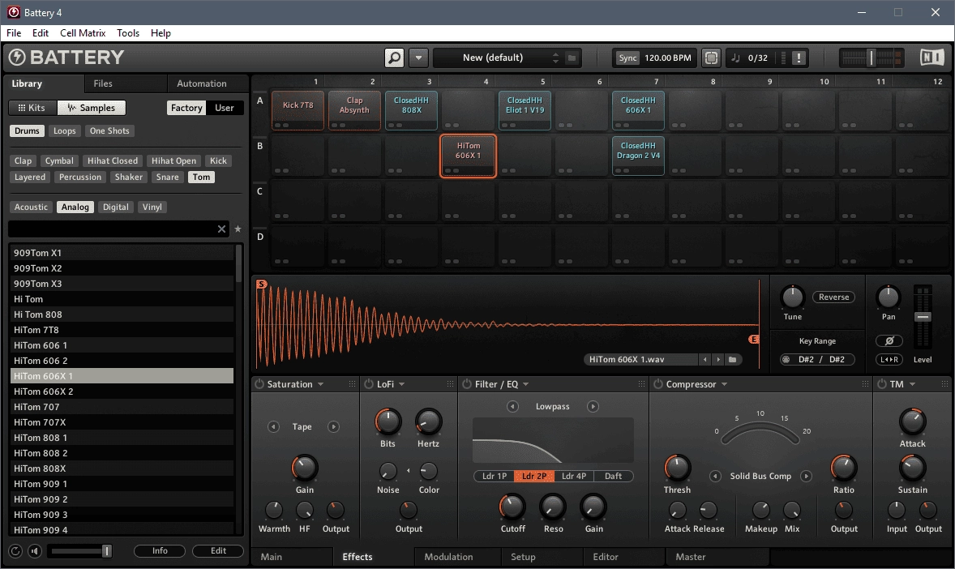Load previous sample with left arrow in waveform
Viewport: 955px width, 569px height.
pos(704,359)
